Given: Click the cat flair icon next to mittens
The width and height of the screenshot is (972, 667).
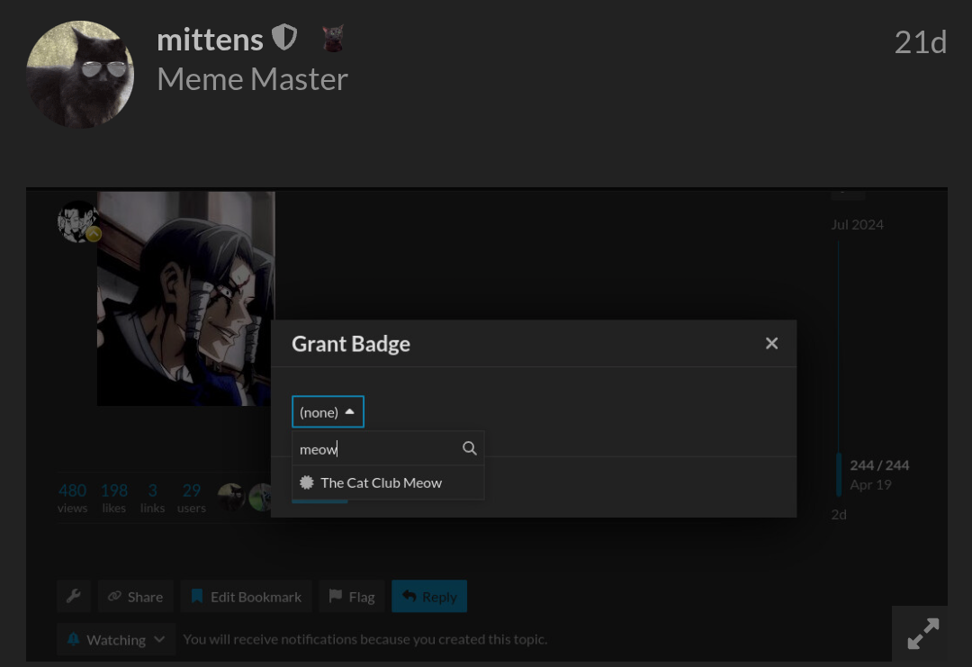Looking at the screenshot, I should point(333,38).
